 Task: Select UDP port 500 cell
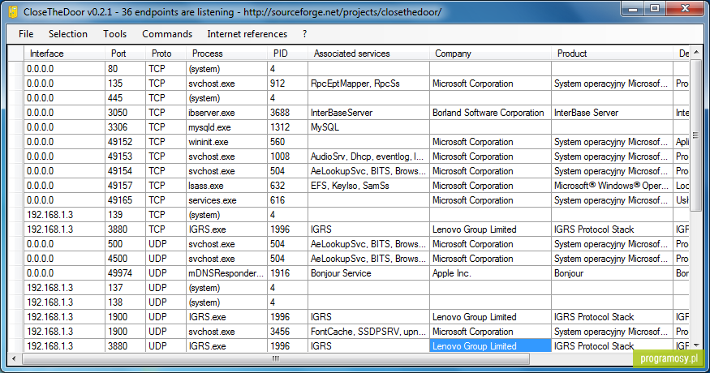(x=126, y=244)
